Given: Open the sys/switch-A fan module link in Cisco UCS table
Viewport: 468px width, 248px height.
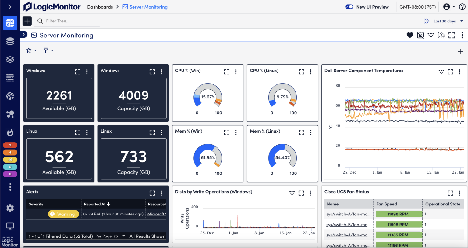Looking at the screenshot, I should [x=348, y=214].
